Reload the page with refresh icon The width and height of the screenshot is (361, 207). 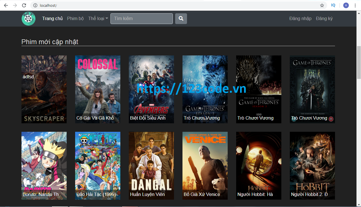[24, 5]
